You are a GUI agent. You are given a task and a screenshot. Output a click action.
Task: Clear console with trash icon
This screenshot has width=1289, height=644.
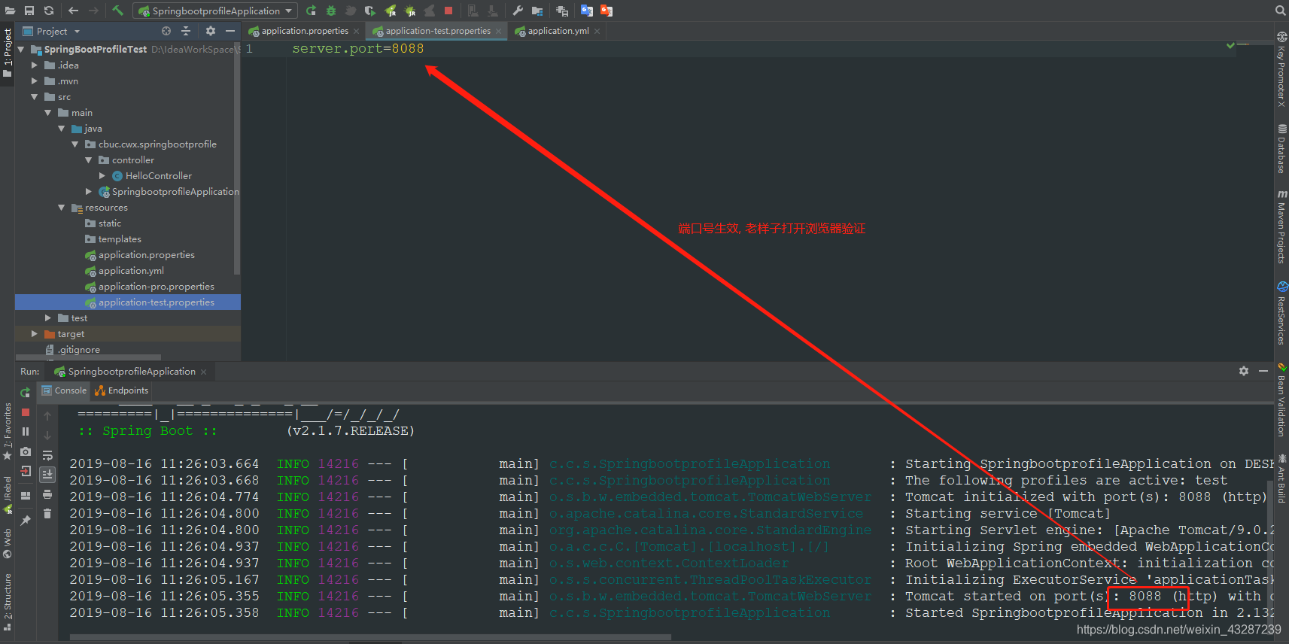[47, 514]
